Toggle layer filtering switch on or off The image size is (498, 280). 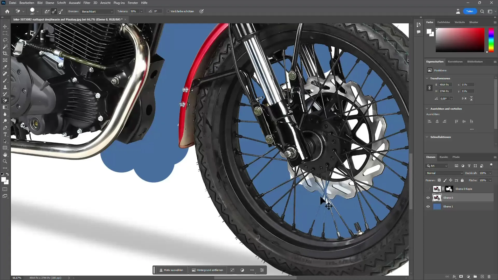tap(491, 165)
